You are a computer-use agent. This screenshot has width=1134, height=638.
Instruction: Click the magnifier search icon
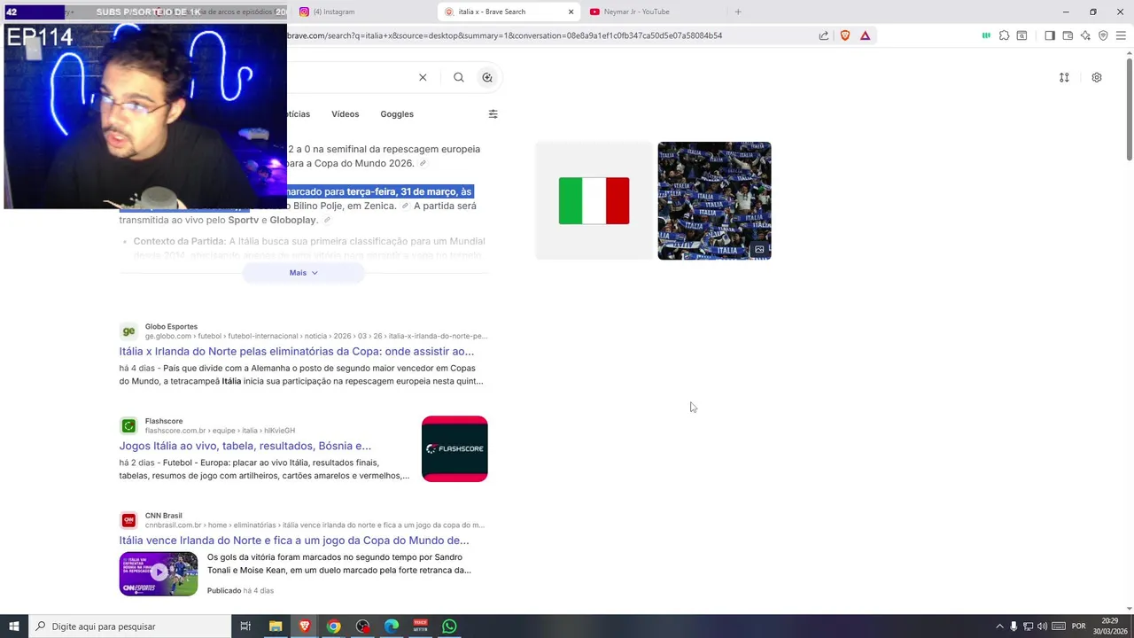point(459,77)
